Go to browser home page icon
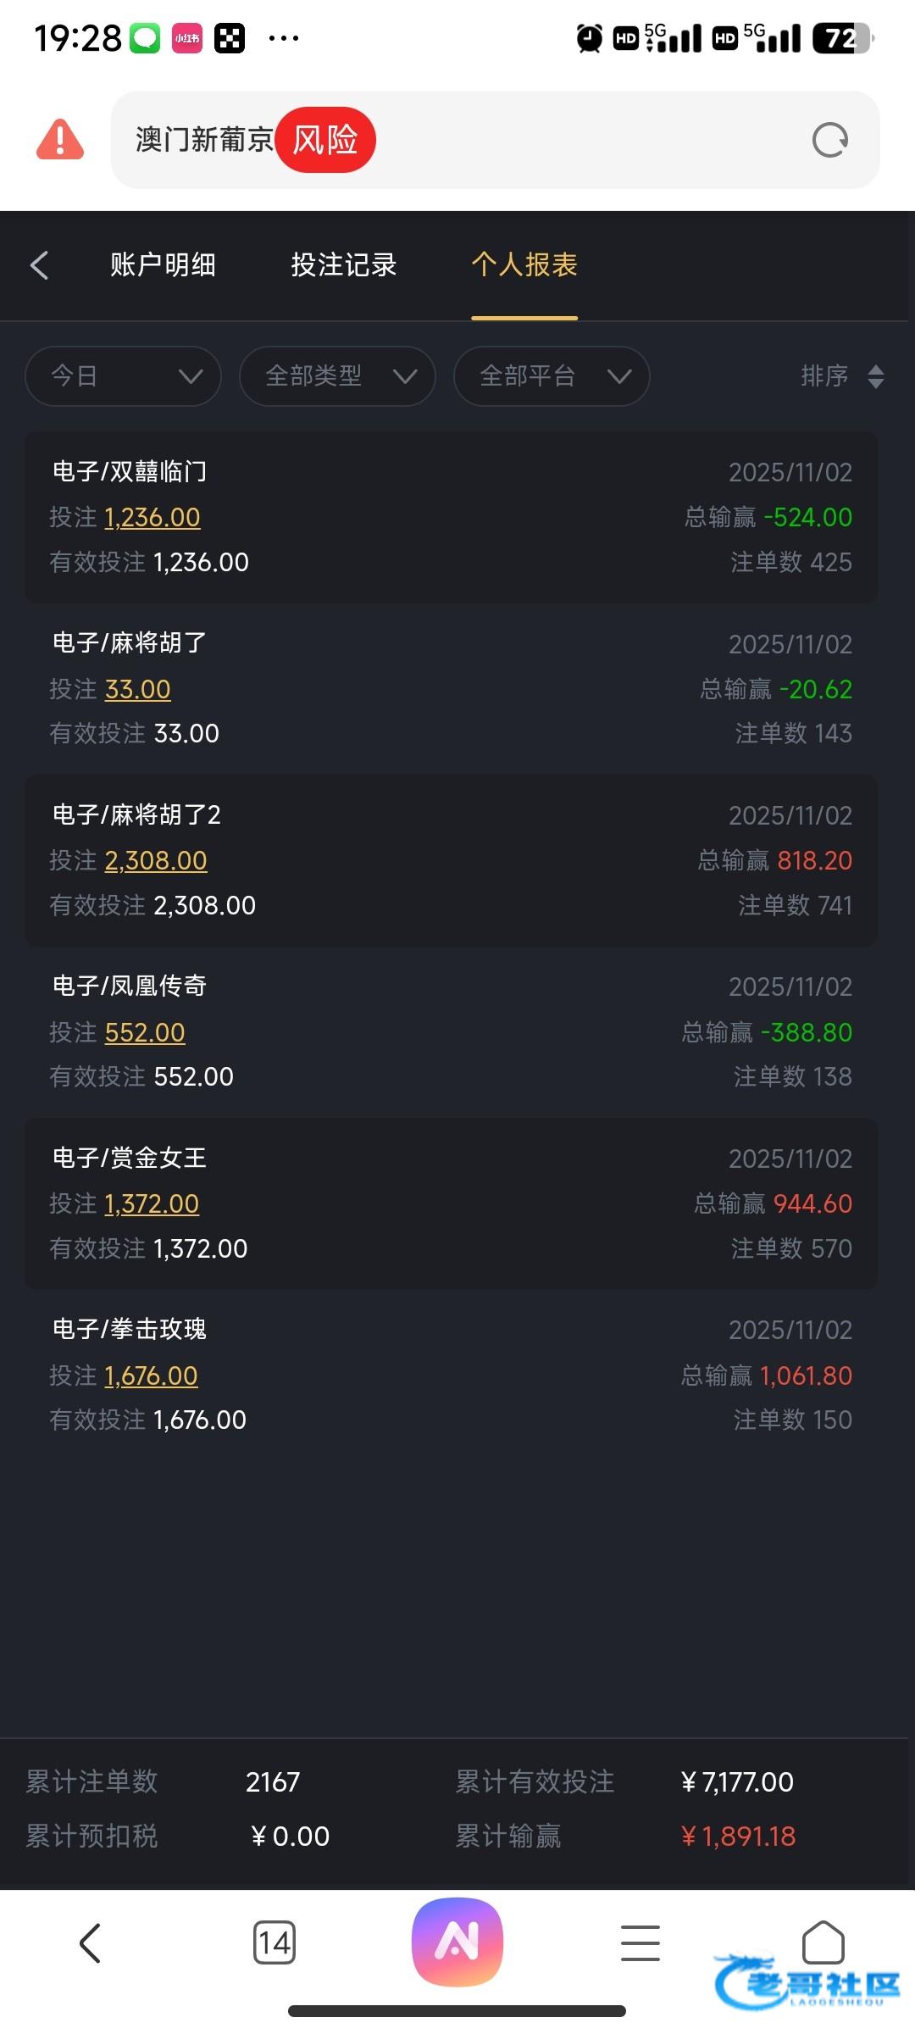Screen dimensions: 915x2034 [x=823, y=1941]
